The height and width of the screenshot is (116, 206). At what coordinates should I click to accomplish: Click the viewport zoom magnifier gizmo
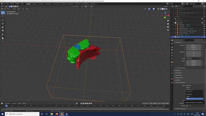coord(168,21)
